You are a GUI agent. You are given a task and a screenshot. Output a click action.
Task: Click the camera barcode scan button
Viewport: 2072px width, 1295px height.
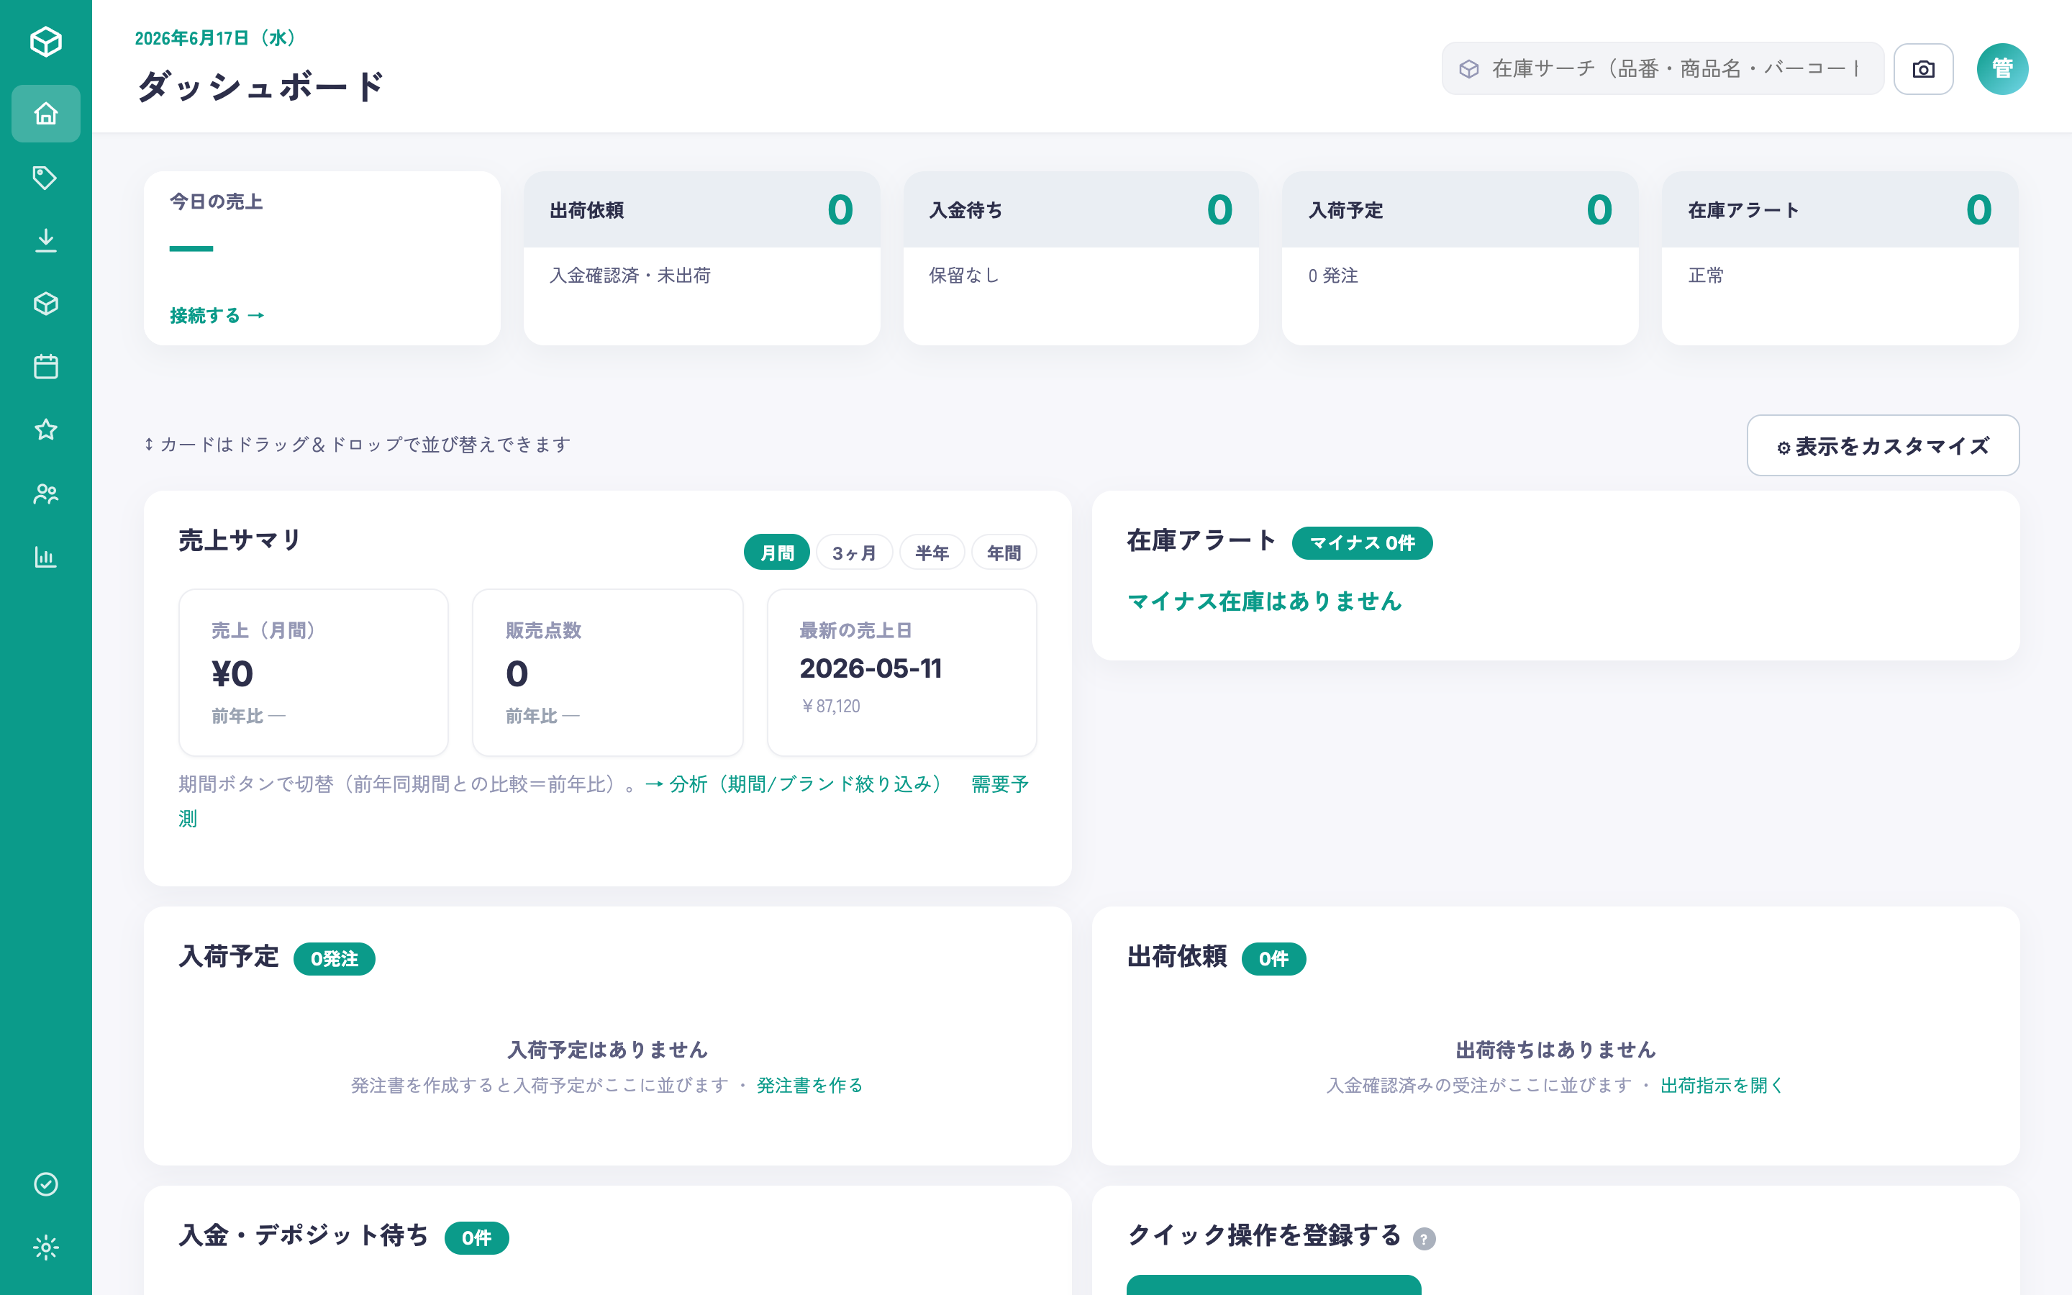tap(1923, 68)
